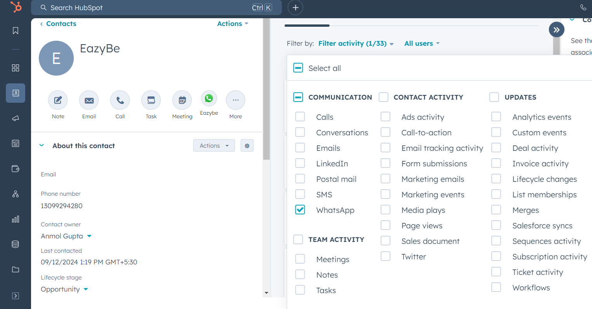The height and width of the screenshot is (309, 592).
Task: Click the Email action icon
Action: click(89, 100)
